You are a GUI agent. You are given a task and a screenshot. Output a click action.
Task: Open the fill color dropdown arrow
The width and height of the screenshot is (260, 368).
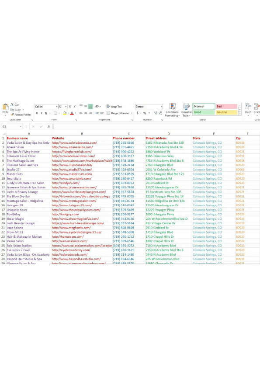[68, 113]
